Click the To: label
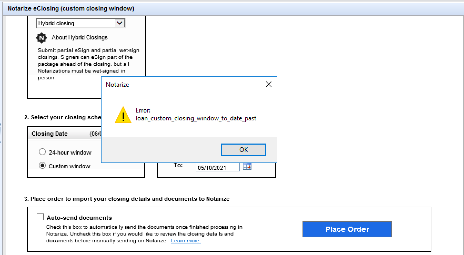This screenshot has width=464, height=255. click(178, 165)
